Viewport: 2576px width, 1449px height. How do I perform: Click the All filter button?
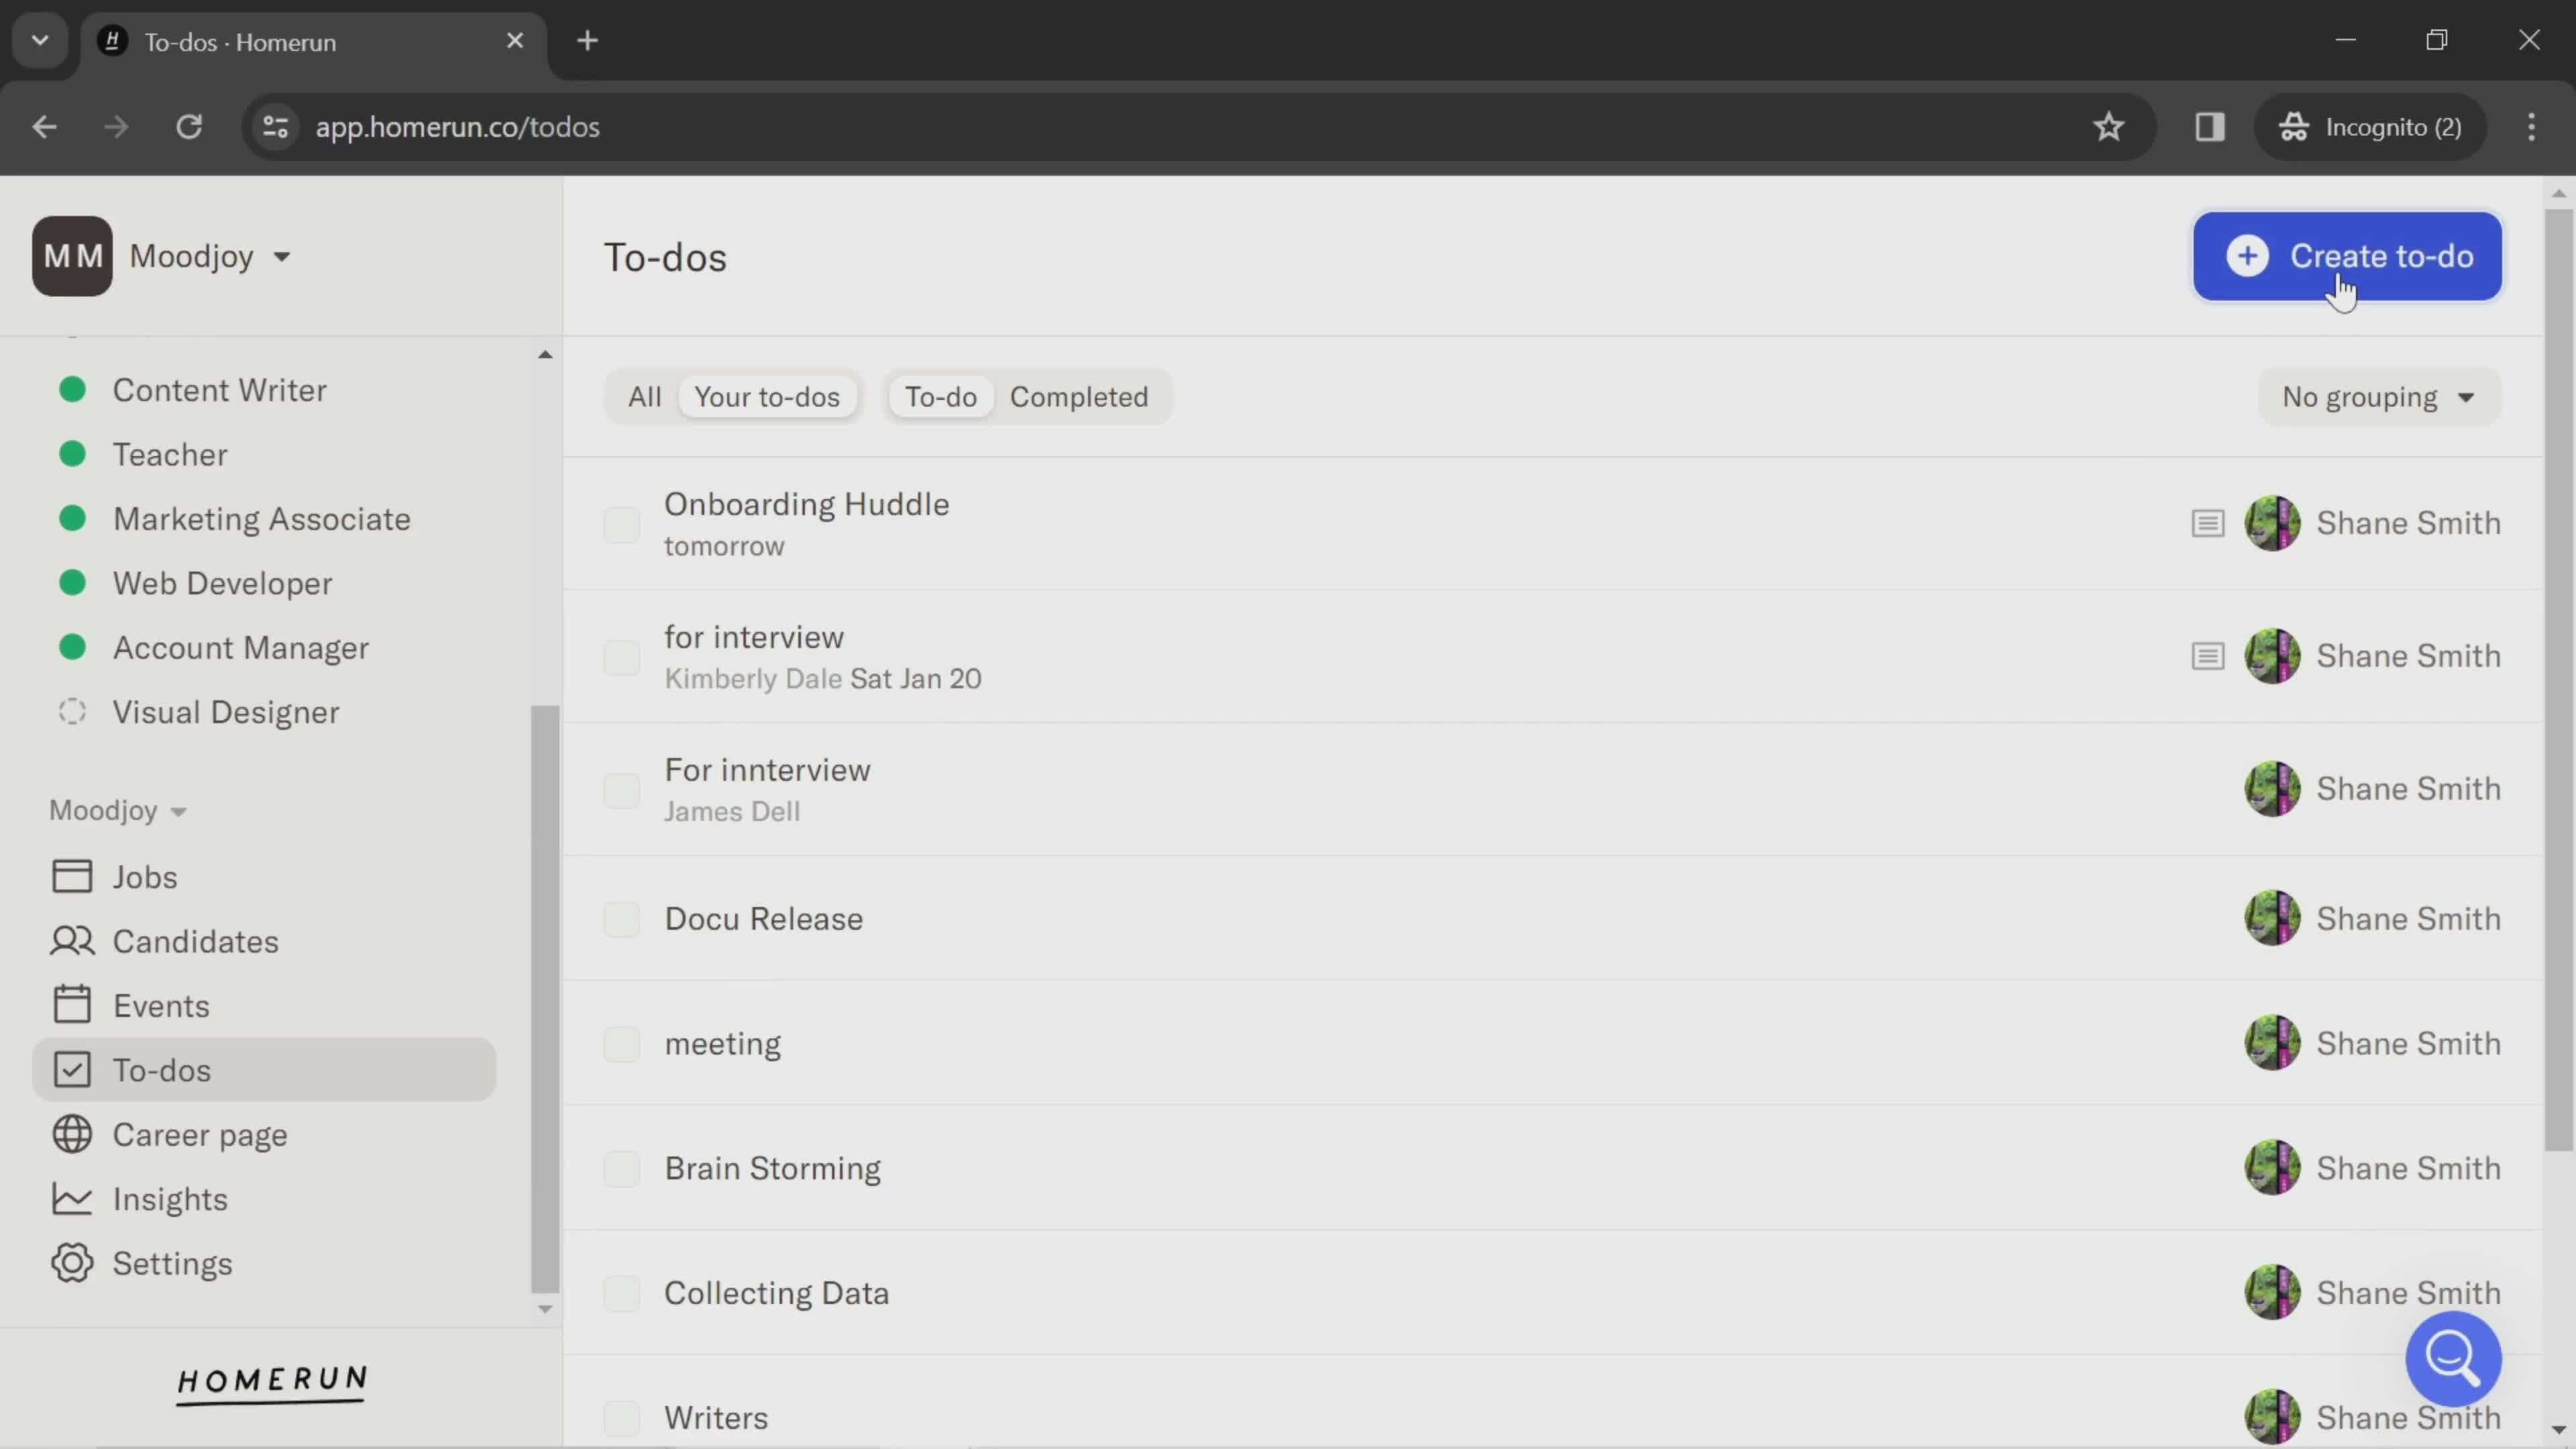(644, 396)
